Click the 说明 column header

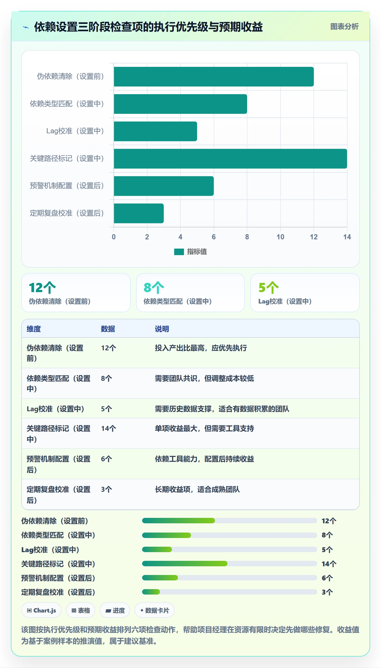pyautogui.click(x=162, y=329)
